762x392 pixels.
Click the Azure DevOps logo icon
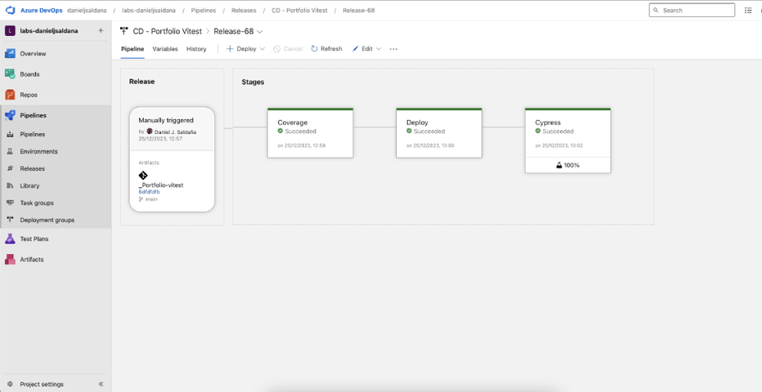11,10
